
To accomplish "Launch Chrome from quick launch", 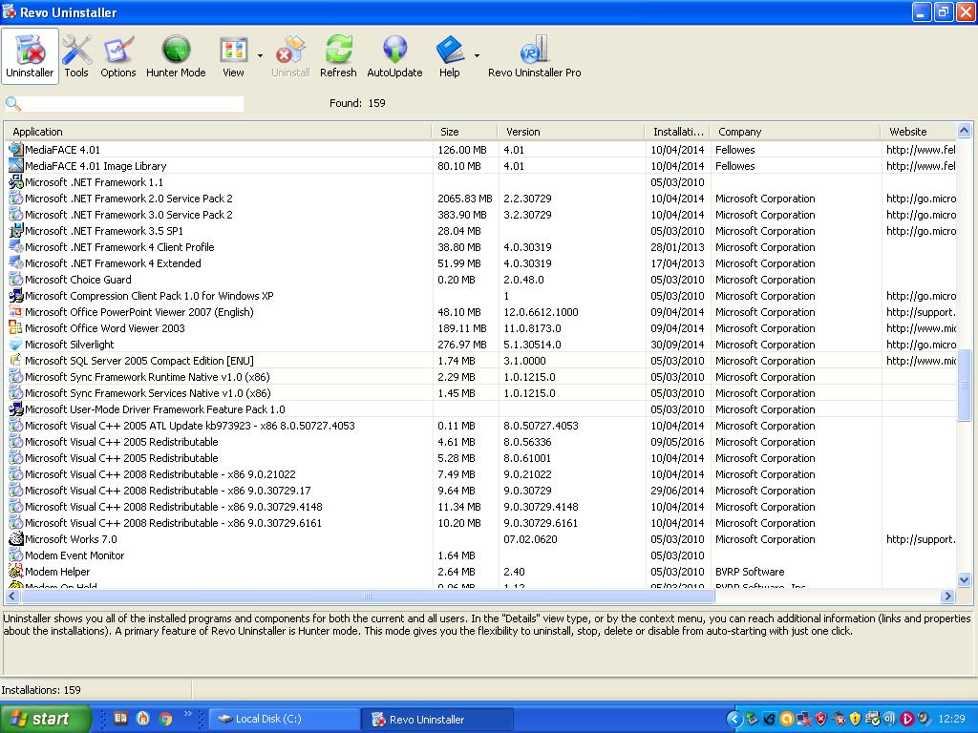I will tap(165, 719).
